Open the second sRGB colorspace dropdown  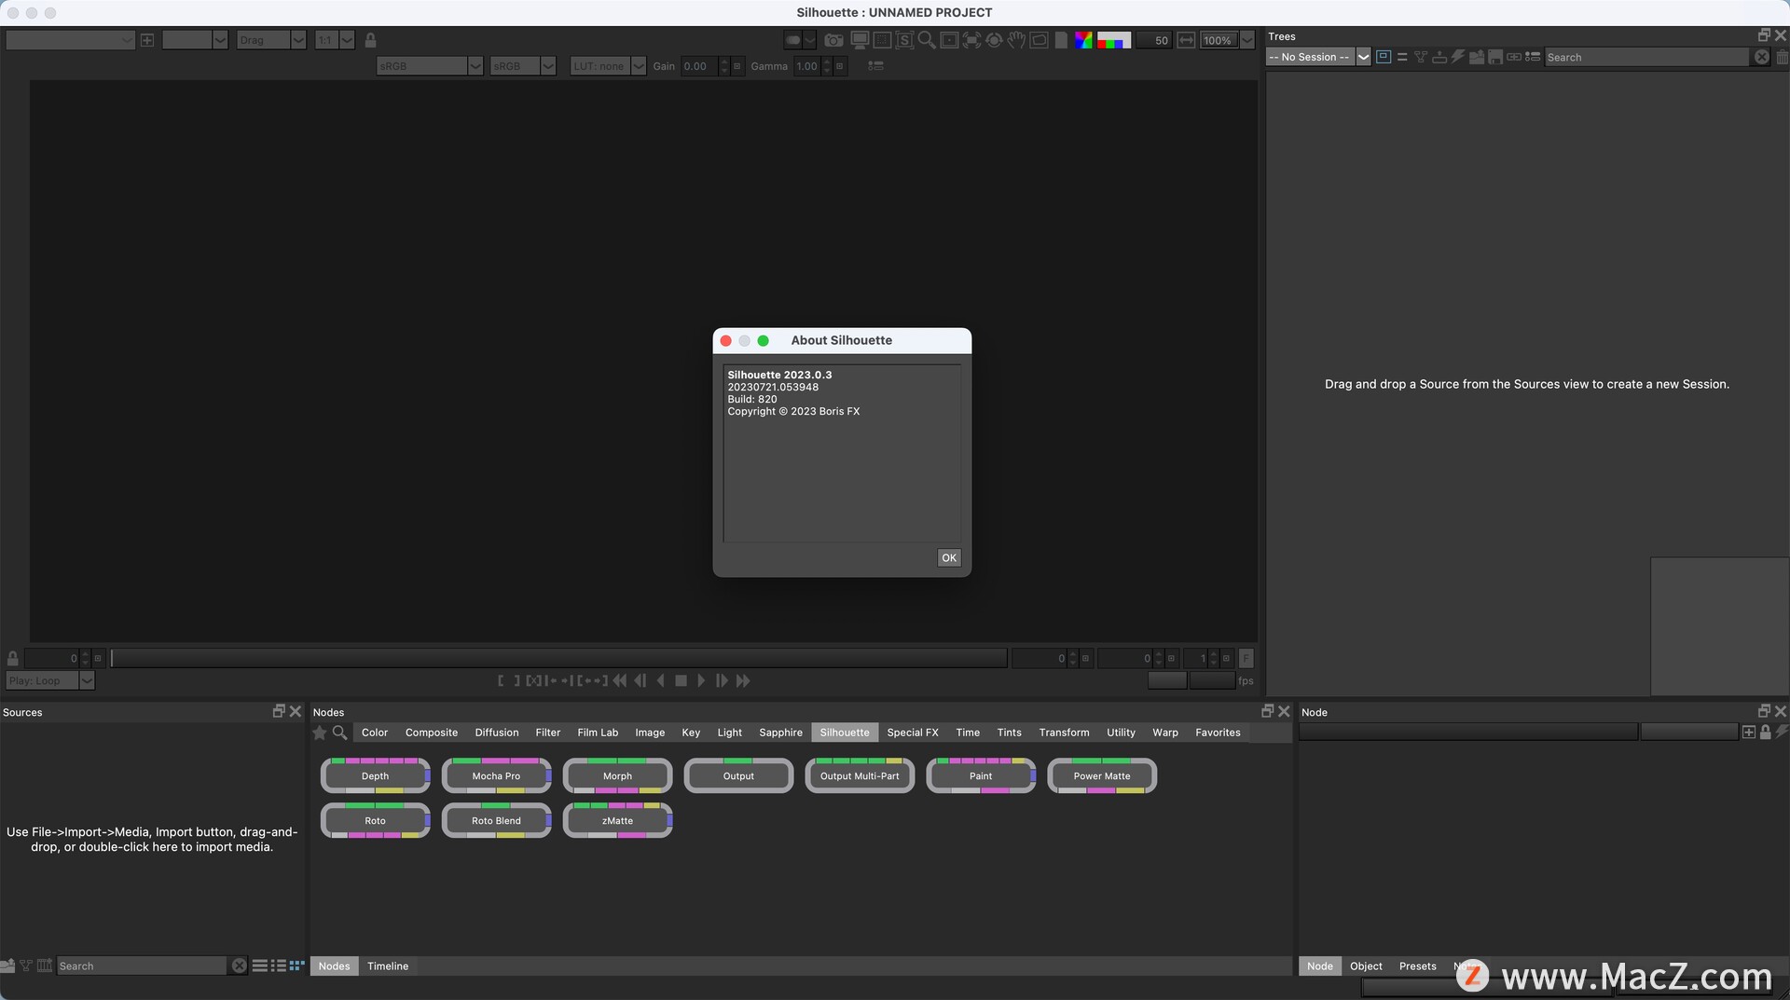pyautogui.click(x=522, y=66)
